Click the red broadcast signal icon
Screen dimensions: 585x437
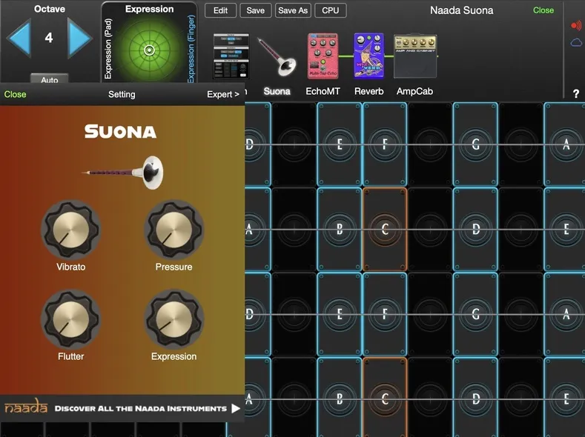click(x=576, y=25)
